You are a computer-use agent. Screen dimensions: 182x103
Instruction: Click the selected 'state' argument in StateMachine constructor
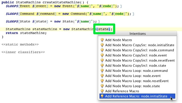[103, 29]
